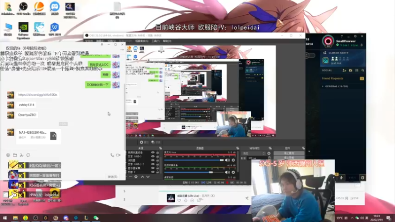Pop out the 混音器 mixer dock
This screenshot has width=395, height=222.
point(237,148)
